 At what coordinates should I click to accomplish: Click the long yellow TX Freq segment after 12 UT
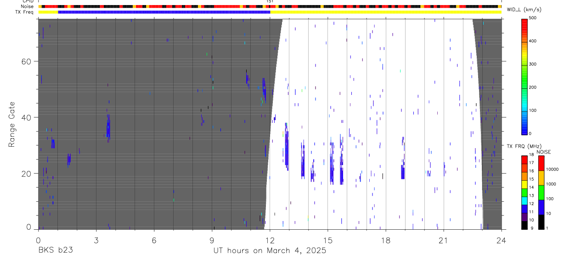(x=386, y=12)
